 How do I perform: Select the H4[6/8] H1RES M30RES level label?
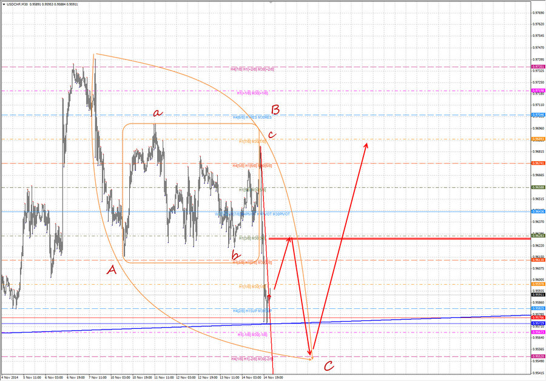click(x=252, y=117)
